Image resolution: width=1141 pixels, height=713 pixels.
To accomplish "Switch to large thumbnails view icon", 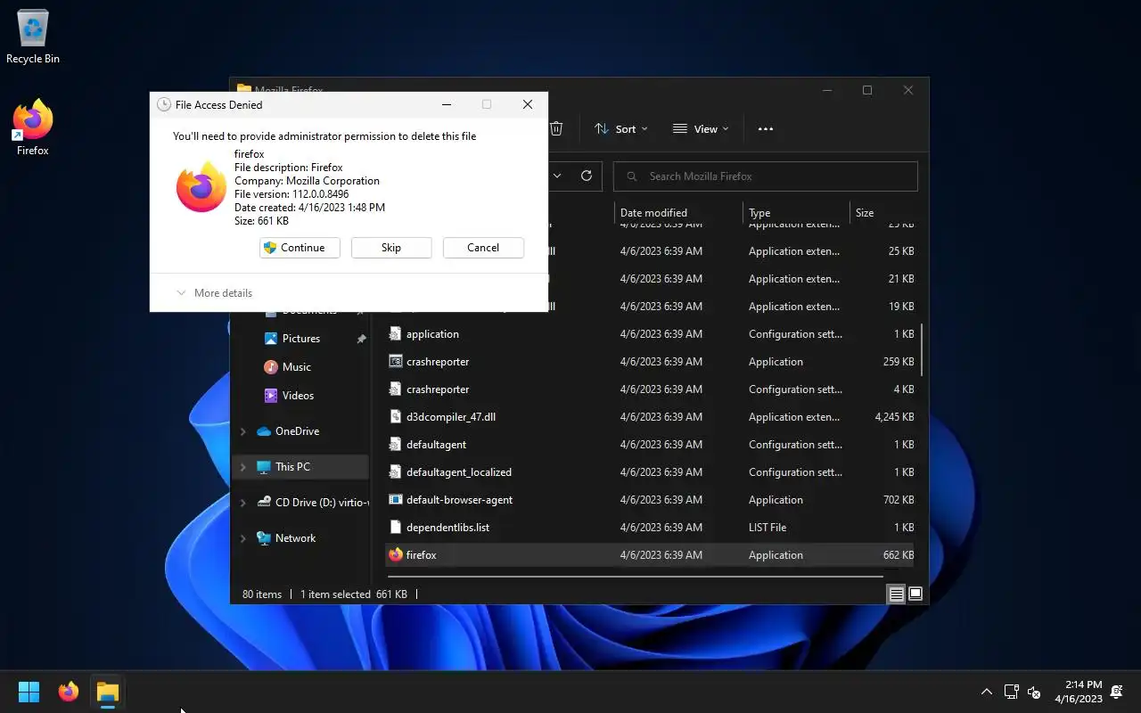I will (915, 594).
